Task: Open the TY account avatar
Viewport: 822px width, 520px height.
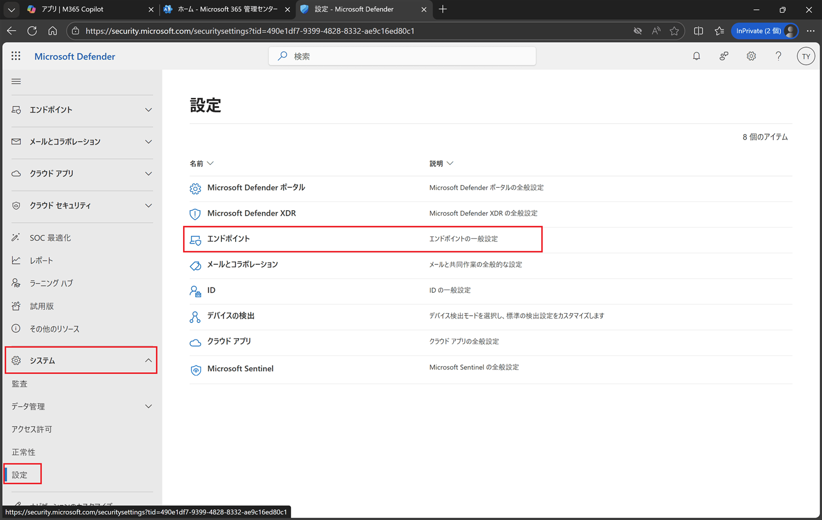Action: (x=806, y=56)
